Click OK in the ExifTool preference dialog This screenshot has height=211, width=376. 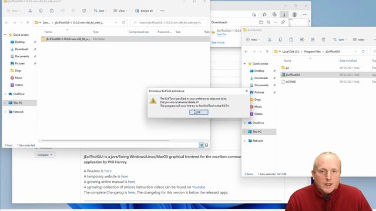click(x=199, y=112)
